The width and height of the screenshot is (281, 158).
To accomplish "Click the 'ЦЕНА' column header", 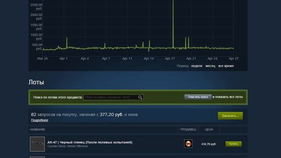I will (x=209, y=129).
